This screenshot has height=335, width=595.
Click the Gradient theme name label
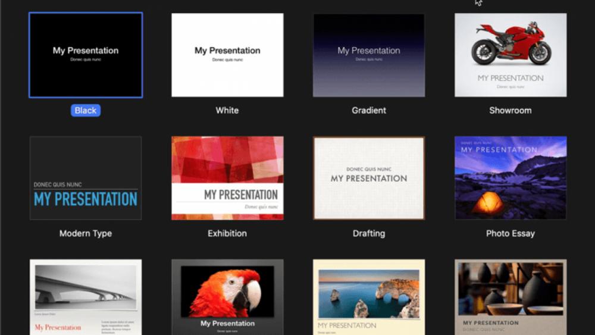pyautogui.click(x=369, y=111)
